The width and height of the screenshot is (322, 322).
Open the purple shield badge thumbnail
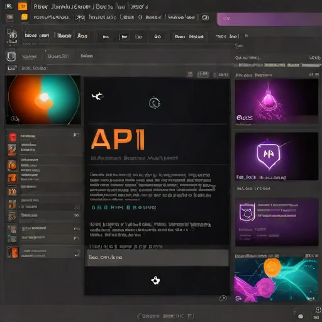pos(276,156)
